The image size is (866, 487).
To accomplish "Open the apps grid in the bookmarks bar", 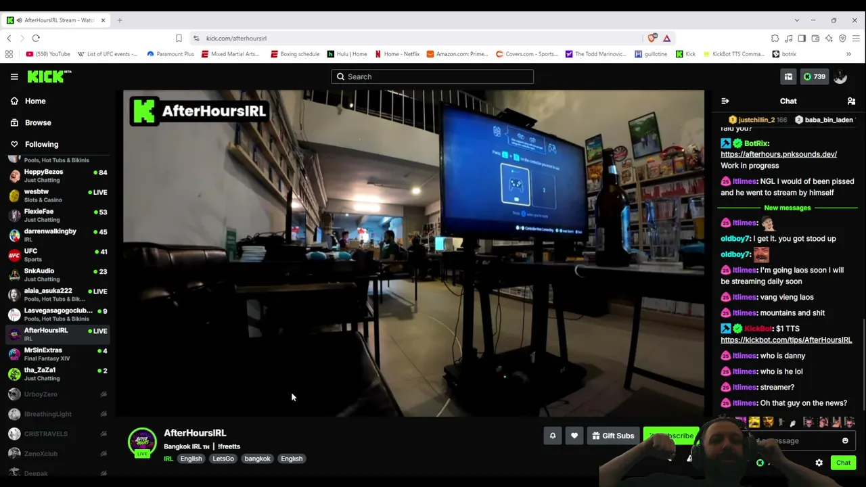I will [9, 54].
